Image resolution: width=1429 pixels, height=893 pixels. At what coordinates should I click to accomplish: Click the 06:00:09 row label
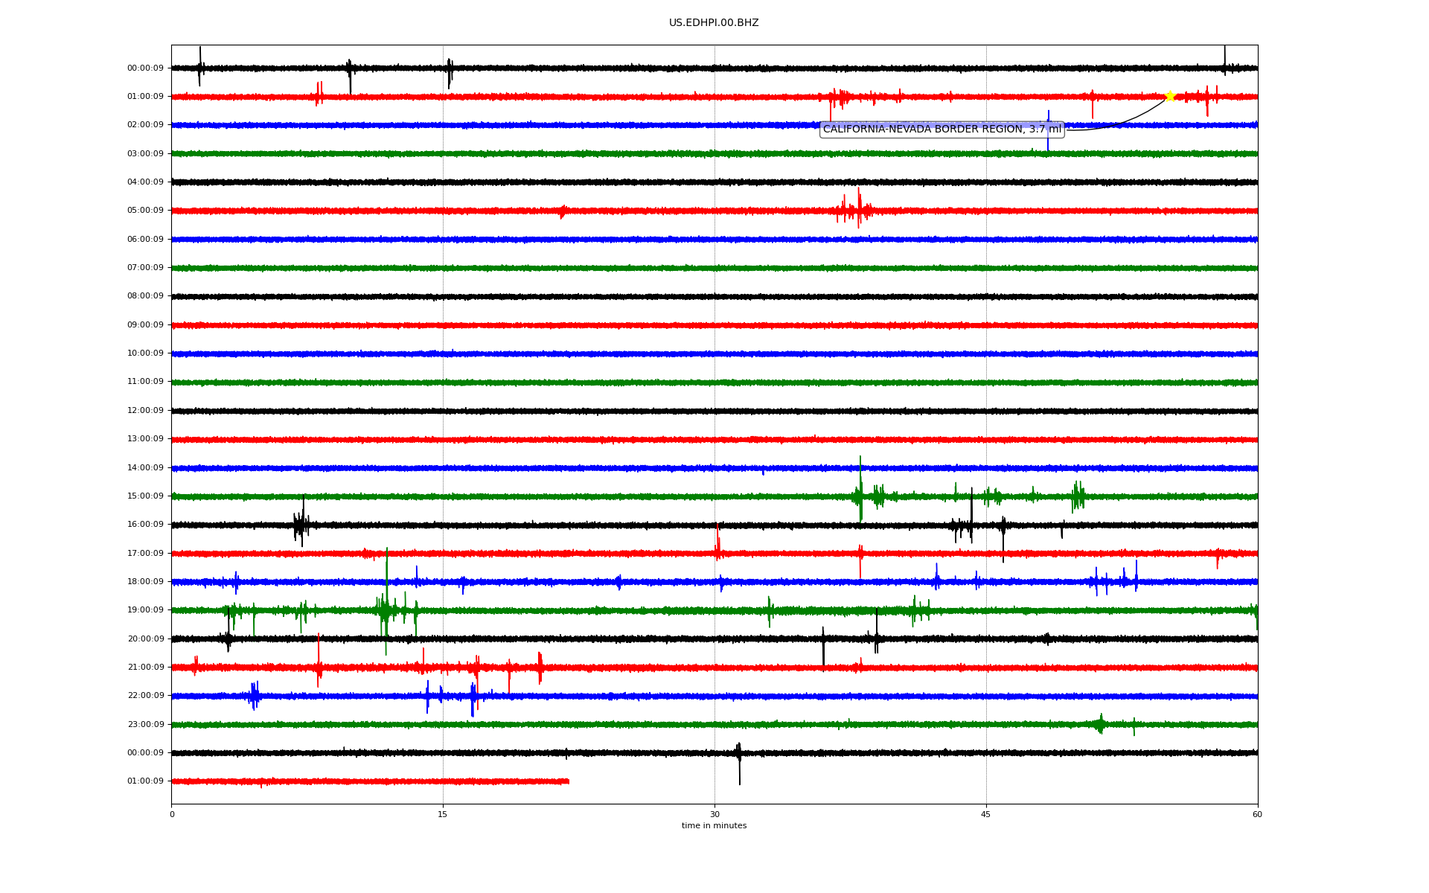coord(145,240)
